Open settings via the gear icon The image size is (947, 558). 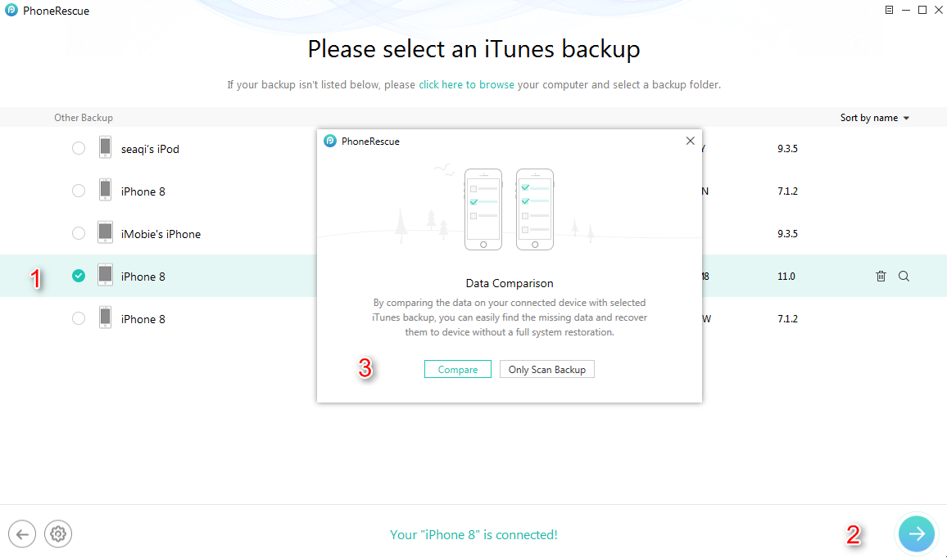tap(58, 534)
